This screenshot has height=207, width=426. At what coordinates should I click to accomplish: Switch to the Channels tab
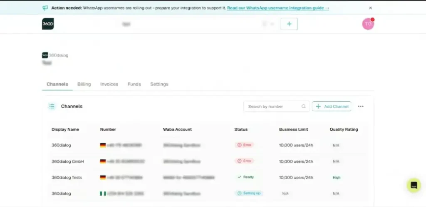point(57,84)
